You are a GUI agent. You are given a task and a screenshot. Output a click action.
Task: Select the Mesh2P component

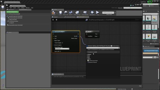point(12,23)
